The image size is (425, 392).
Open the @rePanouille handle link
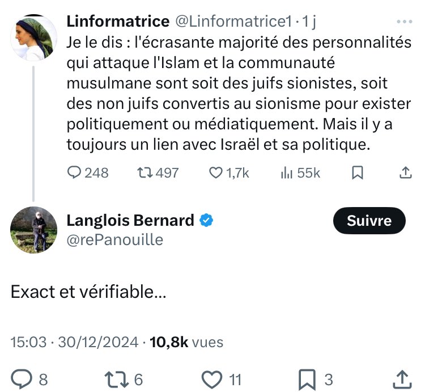115,240
